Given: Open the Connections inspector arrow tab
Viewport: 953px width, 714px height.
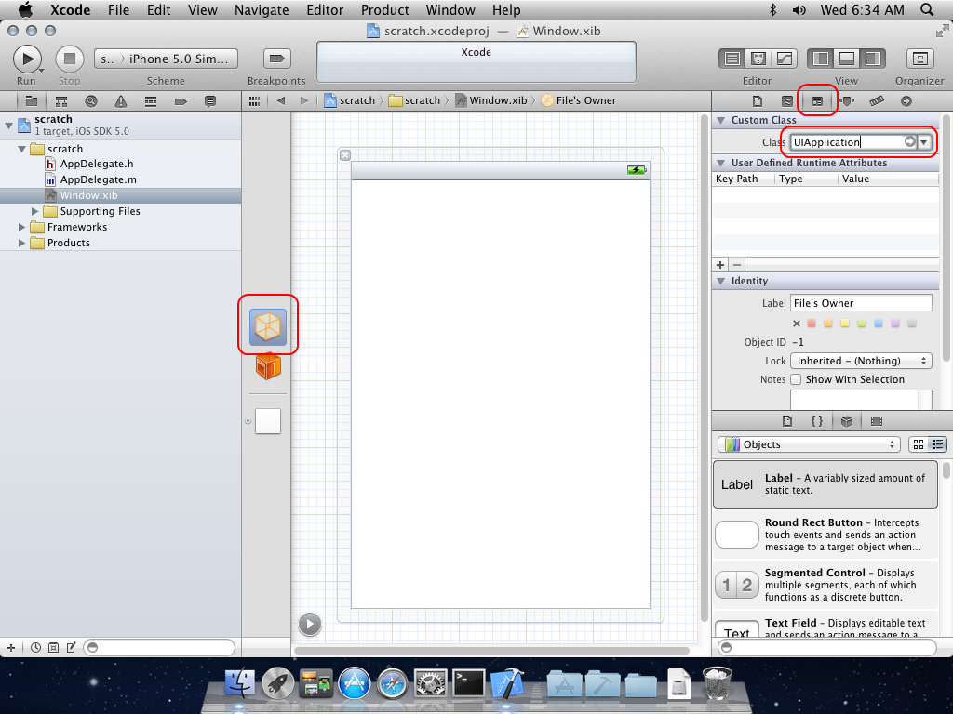Looking at the screenshot, I should [x=905, y=100].
